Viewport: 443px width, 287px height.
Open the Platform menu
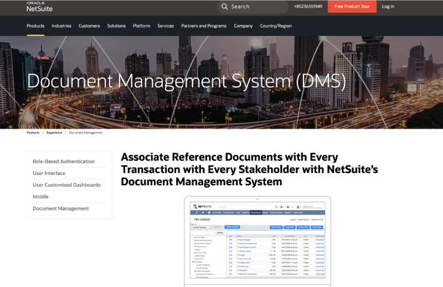(142, 25)
